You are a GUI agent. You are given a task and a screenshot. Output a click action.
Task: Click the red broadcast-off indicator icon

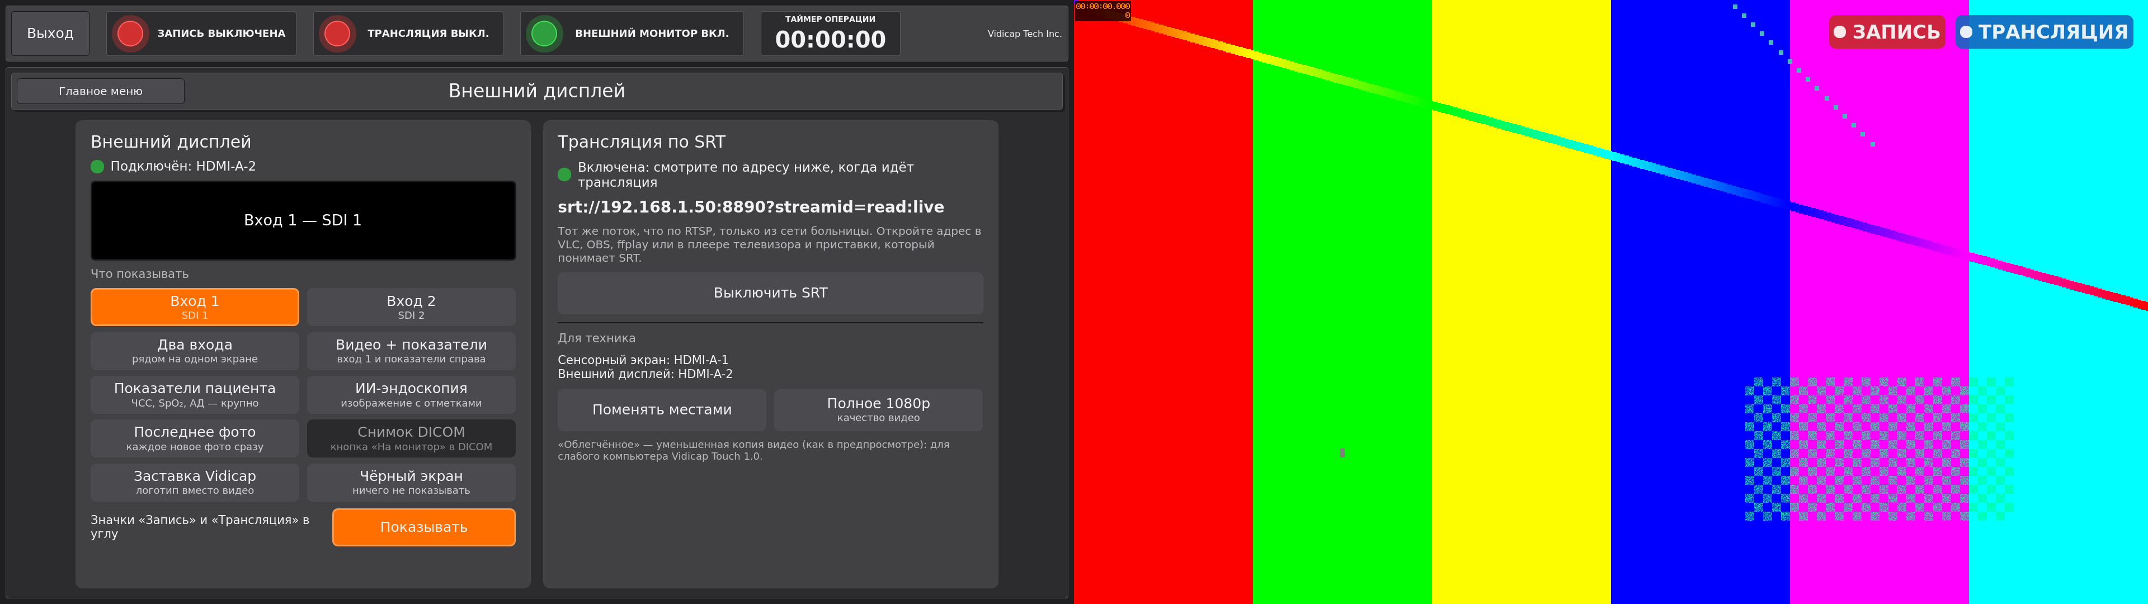pos(337,34)
